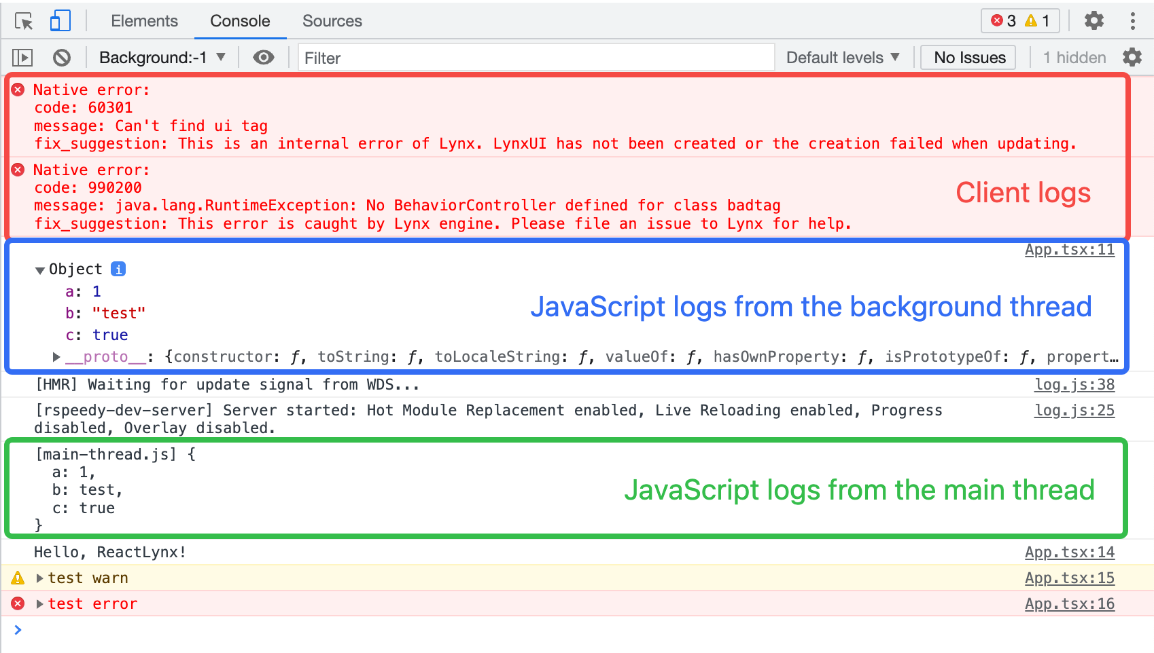Collapse the Object tree
Image resolution: width=1154 pixels, height=653 pixels.
pos(40,270)
